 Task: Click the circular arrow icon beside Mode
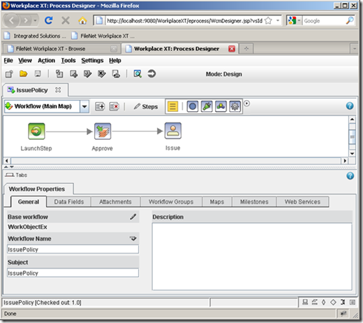[151, 74]
